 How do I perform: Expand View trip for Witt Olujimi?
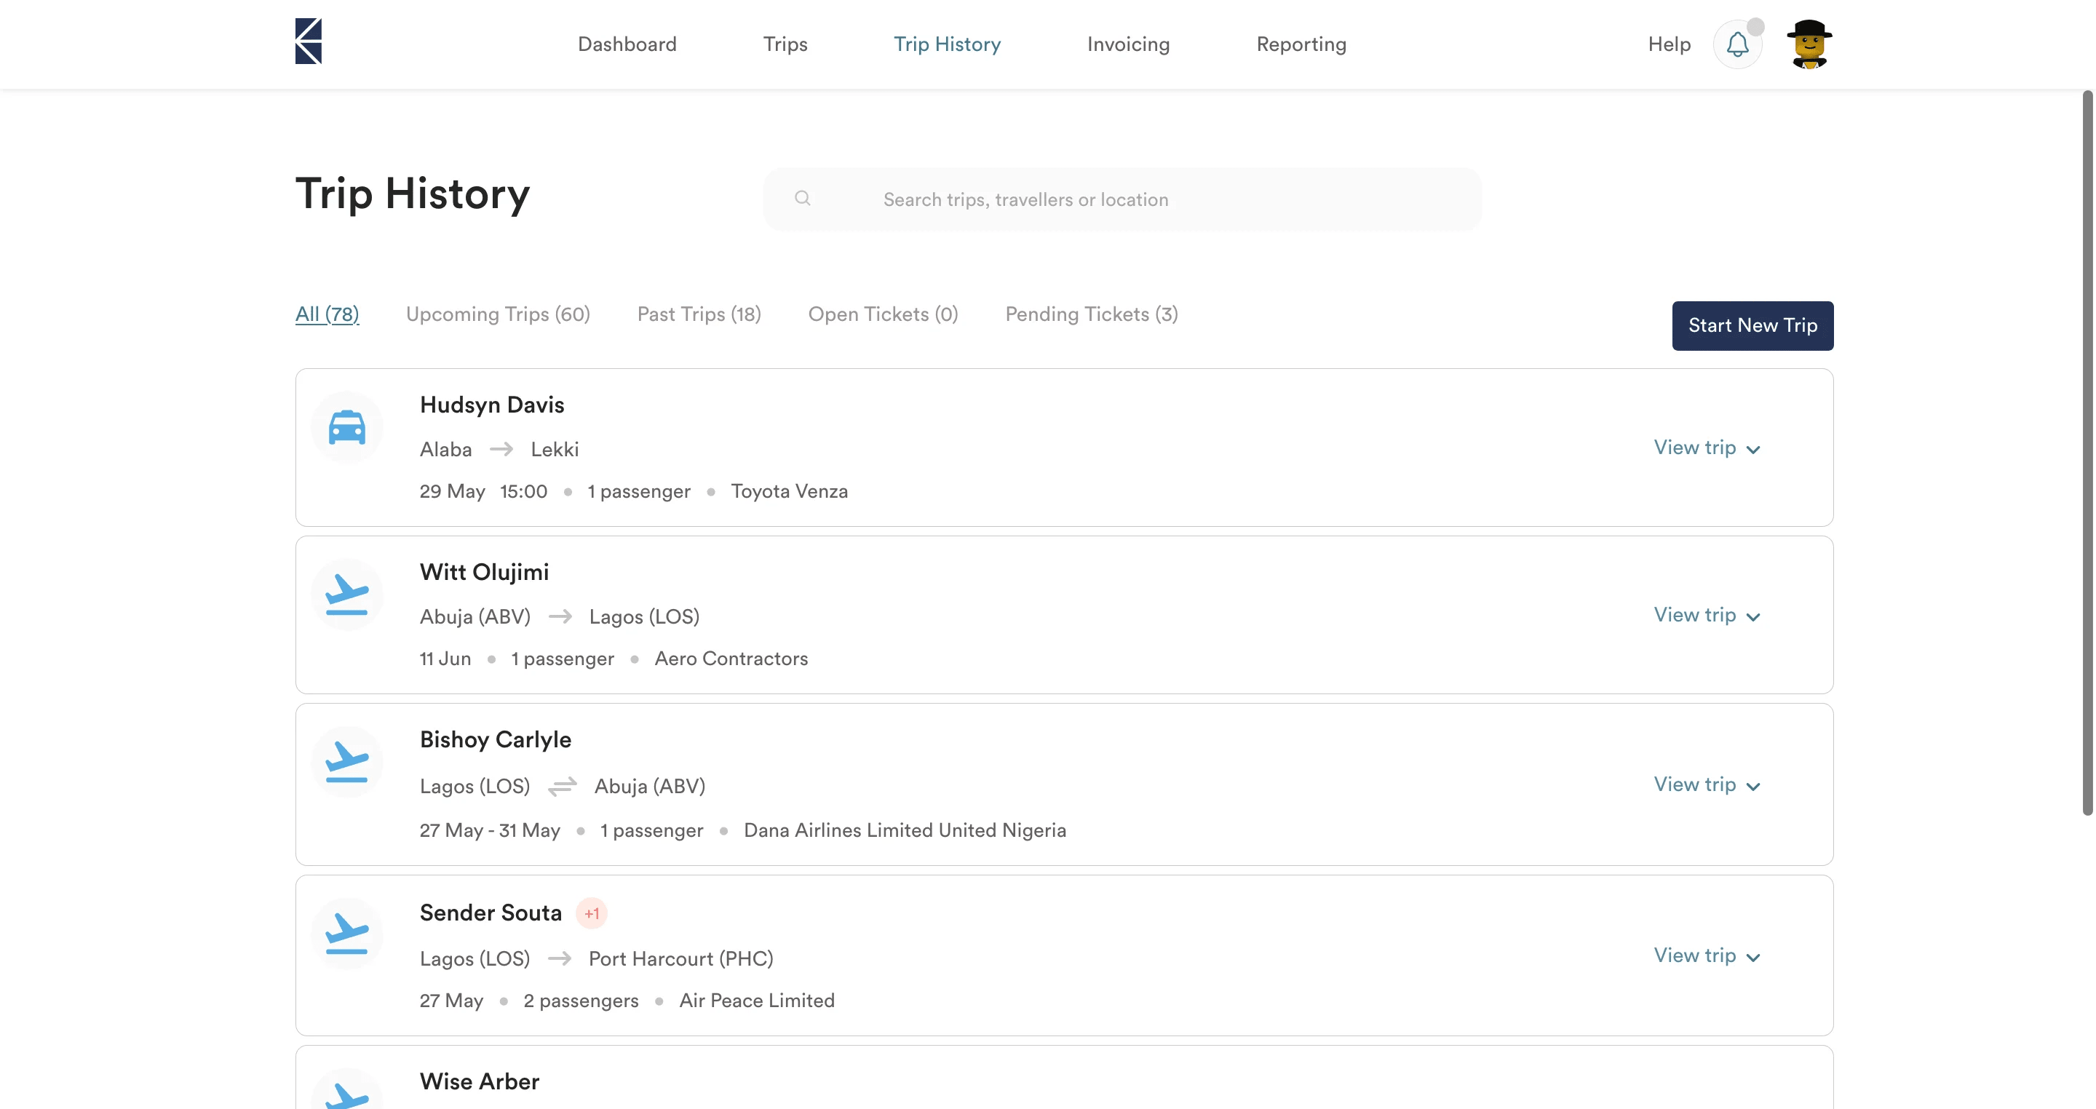point(1706,615)
